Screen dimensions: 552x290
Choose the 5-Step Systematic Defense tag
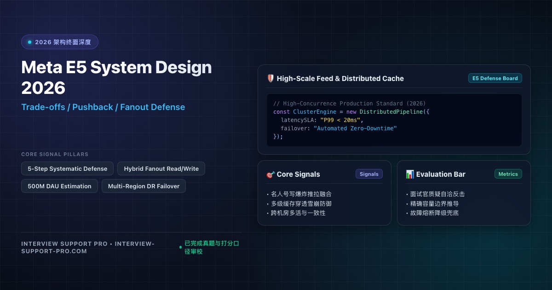pos(67,168)
